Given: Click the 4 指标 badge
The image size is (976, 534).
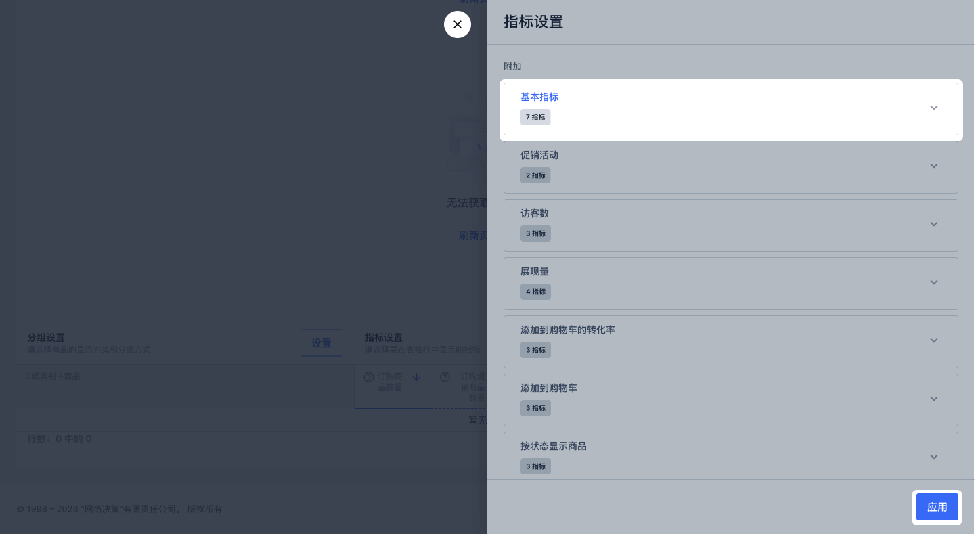Looking at the screenshot, I should [x=535, y=292].
